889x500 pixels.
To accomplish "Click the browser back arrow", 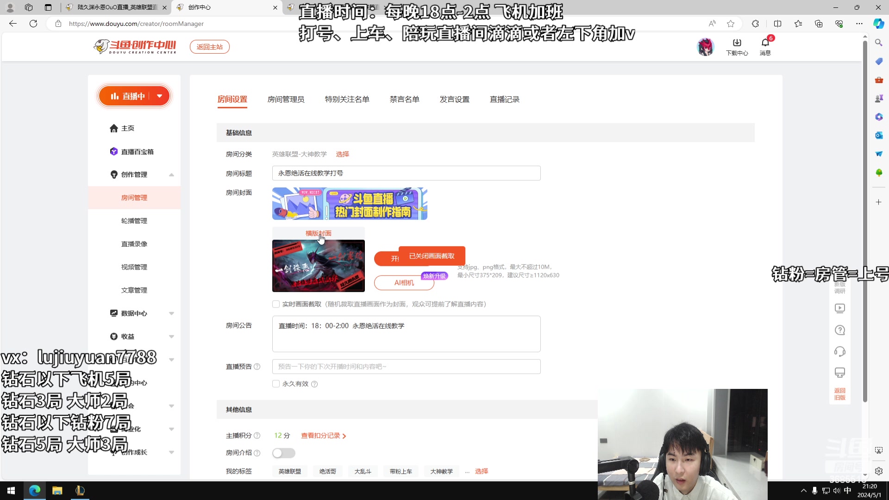I will point(13,24).
